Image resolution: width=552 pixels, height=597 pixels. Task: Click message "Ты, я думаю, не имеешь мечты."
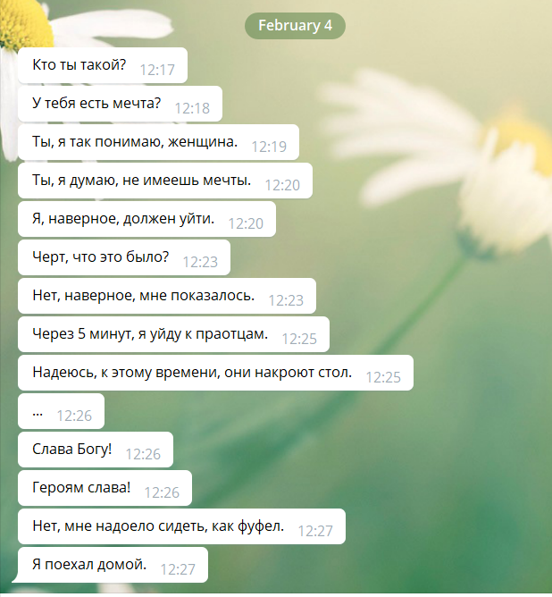[x=165, y=181]
